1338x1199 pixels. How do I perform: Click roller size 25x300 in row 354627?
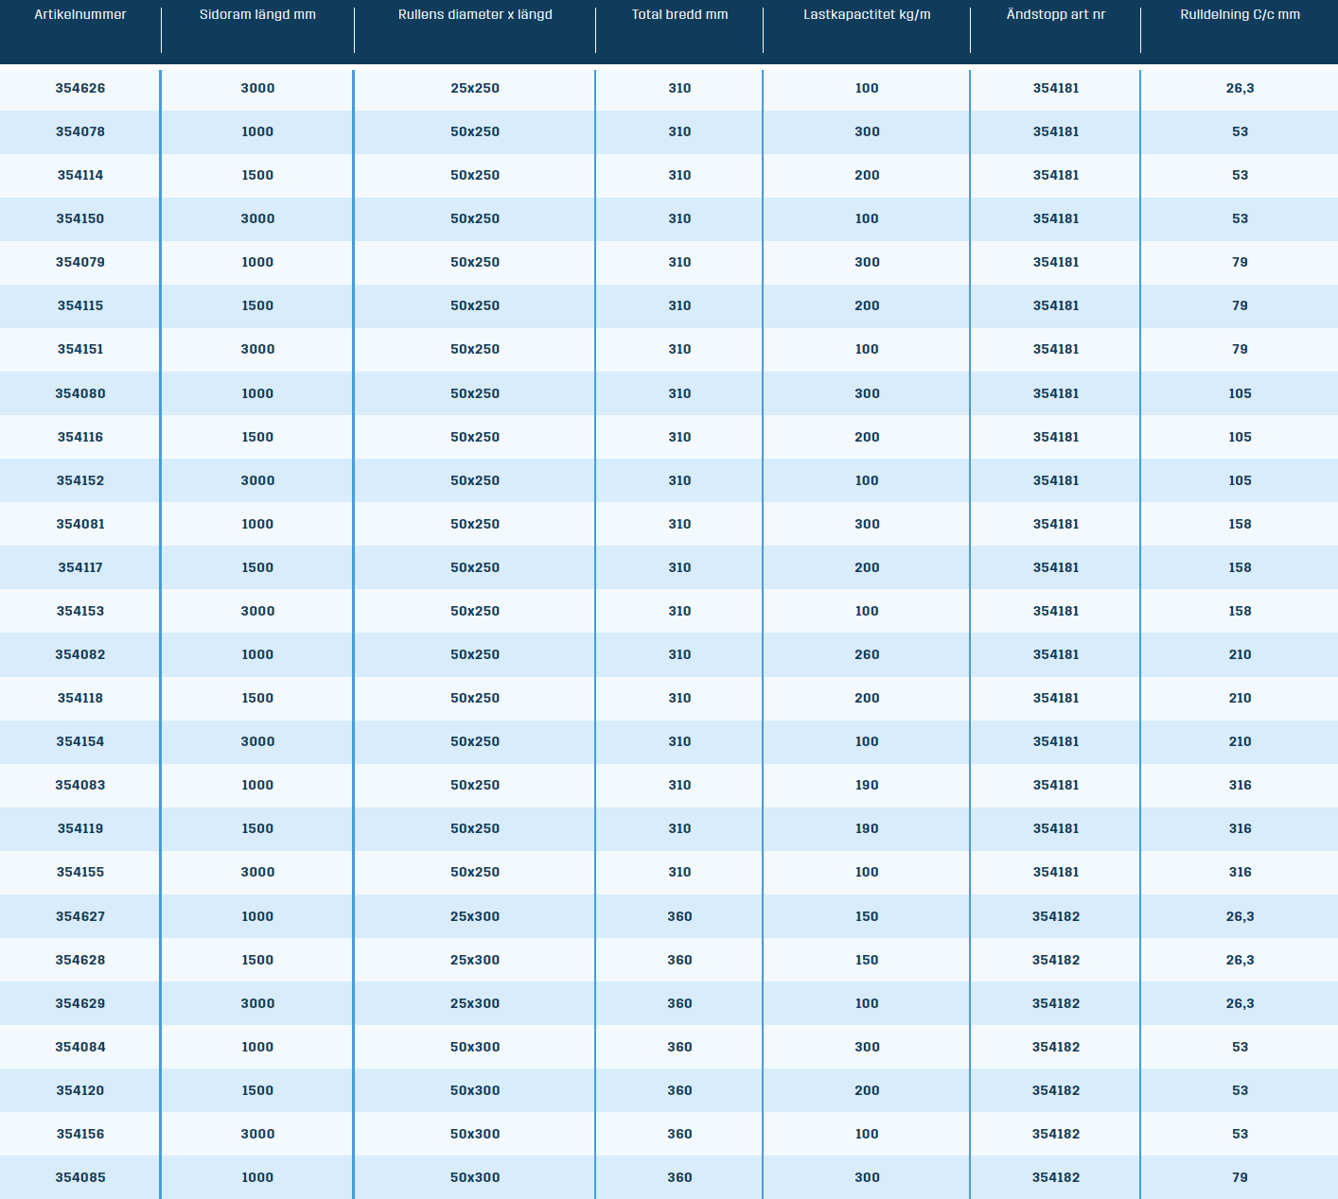[475, 916]
